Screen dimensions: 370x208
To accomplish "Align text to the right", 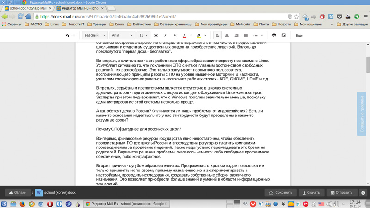I will (236, 36).
